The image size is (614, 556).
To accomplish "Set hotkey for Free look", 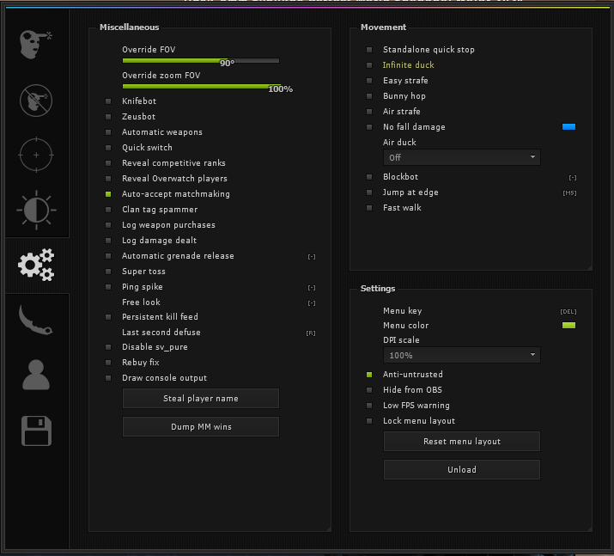I will click(312, 303).
